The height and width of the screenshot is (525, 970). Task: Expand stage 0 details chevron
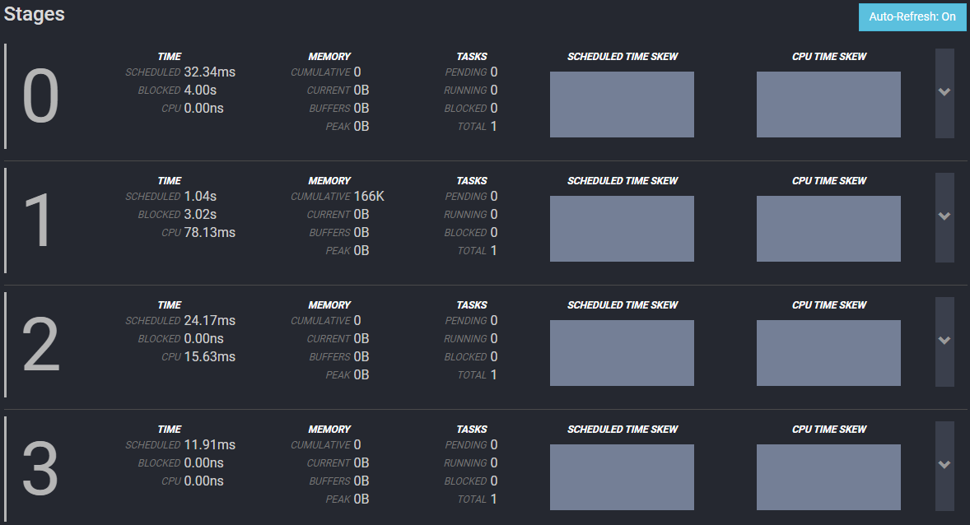tap(944, 92)
